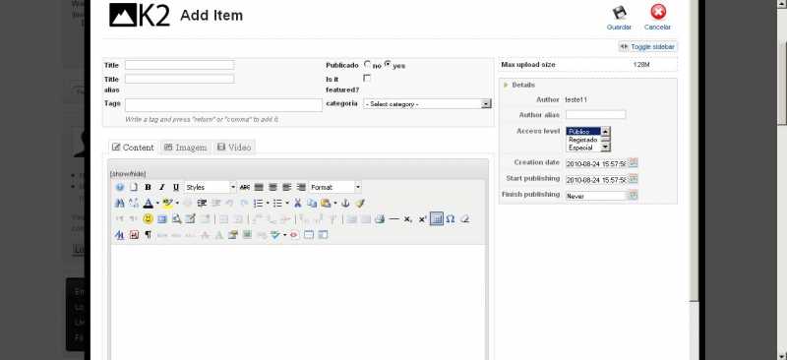Open the Format dropdown in editor
The image size is (787, 360).
tap(334, 187)
